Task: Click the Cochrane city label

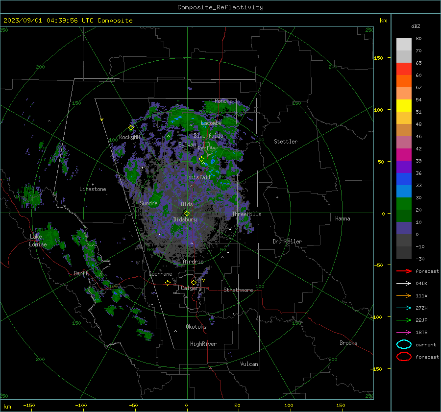Action: pos(160,274)
